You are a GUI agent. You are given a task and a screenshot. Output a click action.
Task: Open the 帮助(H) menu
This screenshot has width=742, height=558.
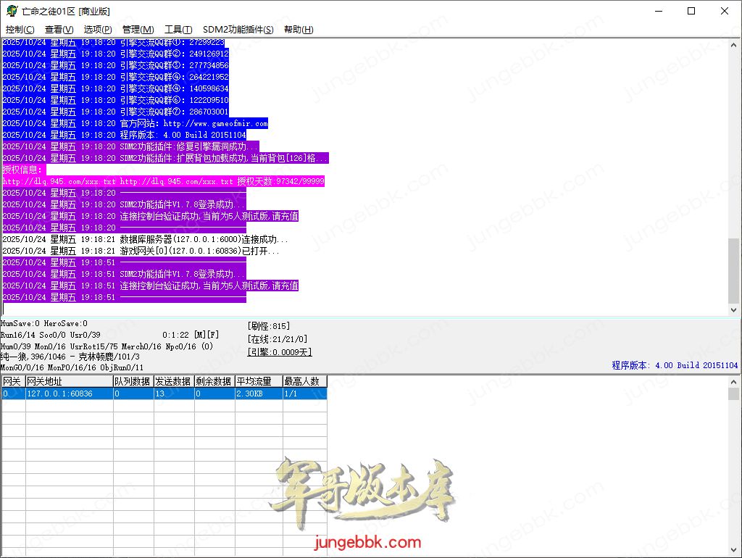point(299,30)
